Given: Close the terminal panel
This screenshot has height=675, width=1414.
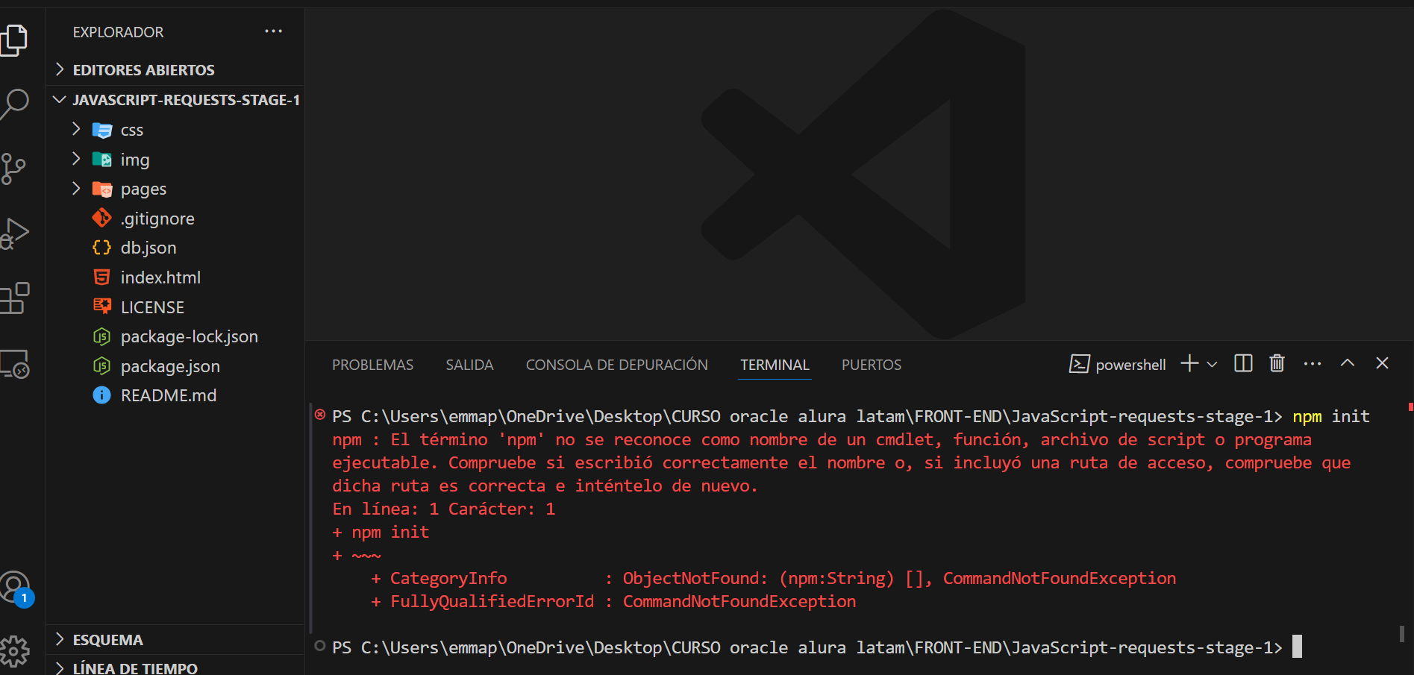Looking at the screenshot, I should [1382, 362].
